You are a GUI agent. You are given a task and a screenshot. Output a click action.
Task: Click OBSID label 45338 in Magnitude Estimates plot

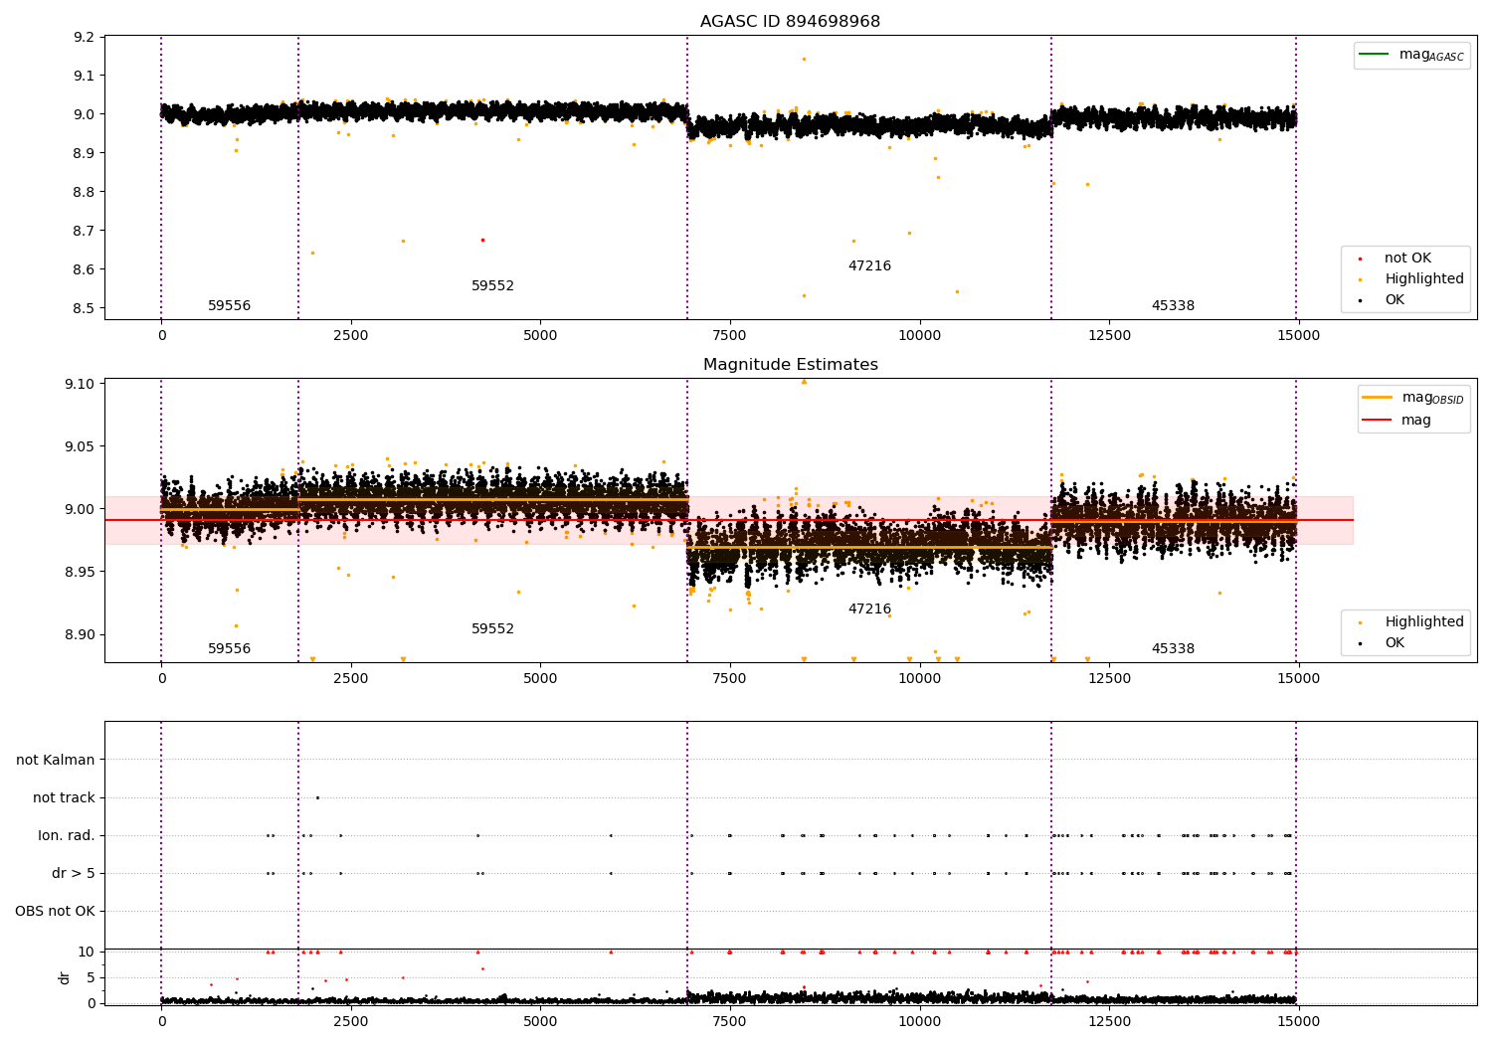coord(1173,648)
